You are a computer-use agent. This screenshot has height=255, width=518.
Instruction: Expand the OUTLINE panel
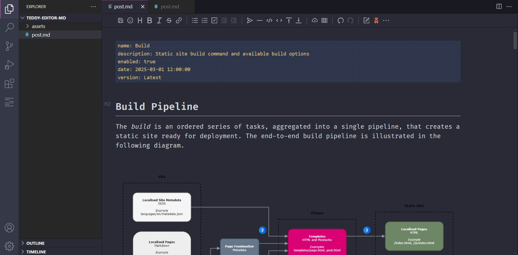tap(60, 243)
